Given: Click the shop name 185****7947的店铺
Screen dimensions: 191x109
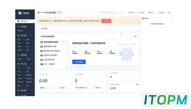Looking at the screenshot, I should [x=46, y=12].
